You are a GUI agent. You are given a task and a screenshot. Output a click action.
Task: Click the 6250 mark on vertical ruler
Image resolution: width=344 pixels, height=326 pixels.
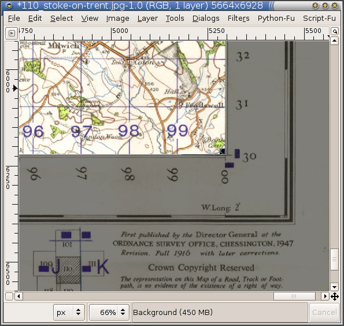pyautogui.click(x=8, y=178)
